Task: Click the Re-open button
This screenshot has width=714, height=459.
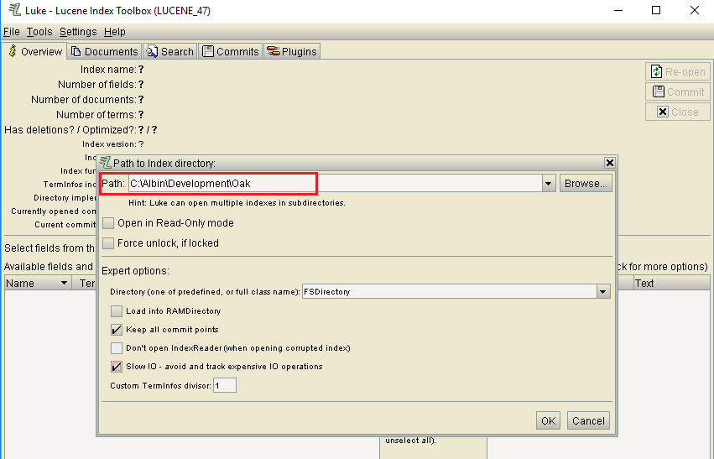Action: (x=678, y=71)
